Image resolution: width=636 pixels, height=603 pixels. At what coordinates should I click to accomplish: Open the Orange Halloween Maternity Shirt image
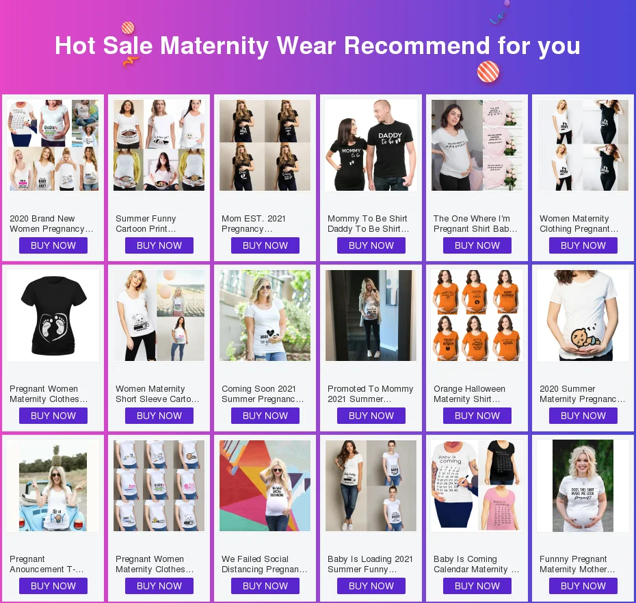477,315
